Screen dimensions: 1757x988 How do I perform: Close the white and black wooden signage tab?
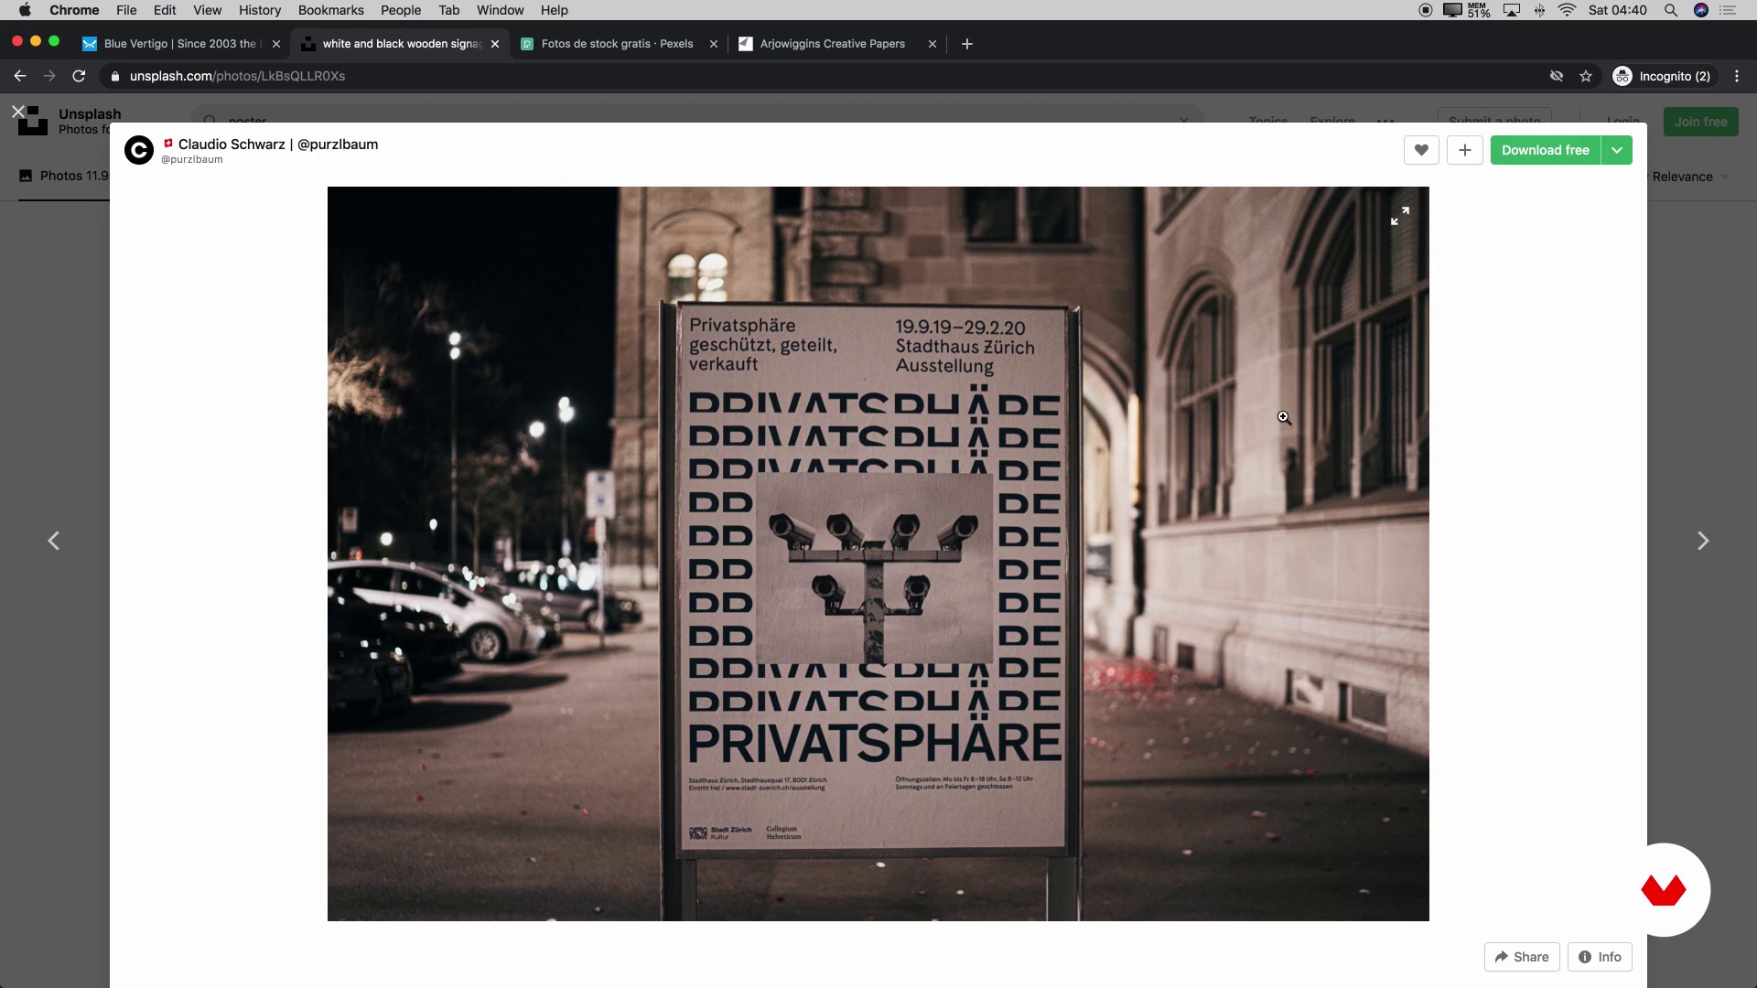tap(495, 44)
